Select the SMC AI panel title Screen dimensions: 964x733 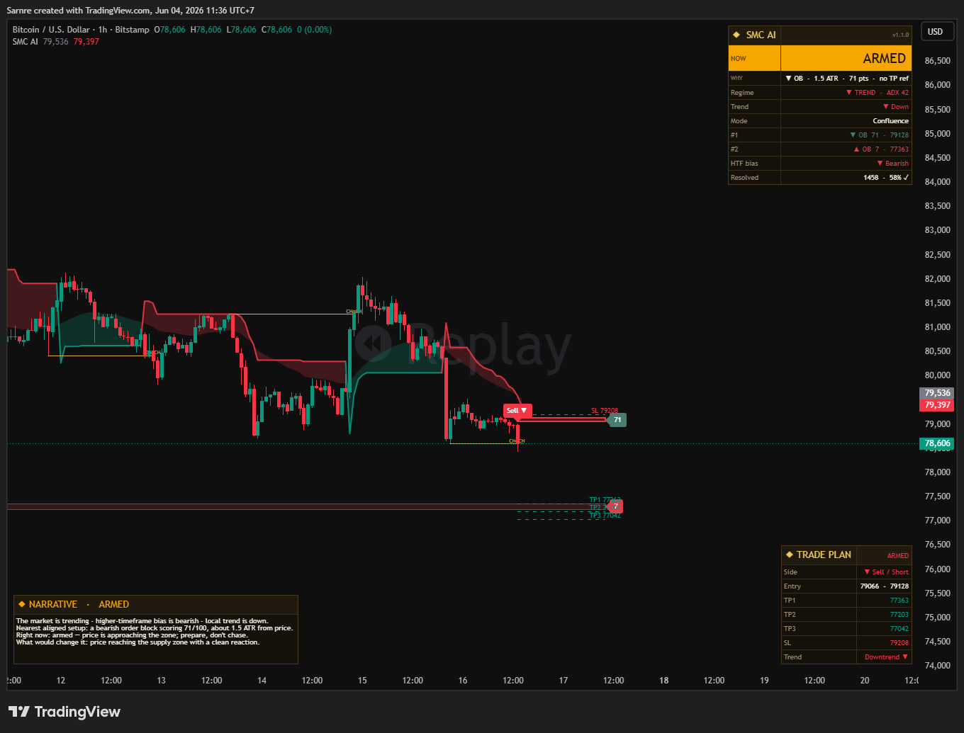[x=761, y=35]
